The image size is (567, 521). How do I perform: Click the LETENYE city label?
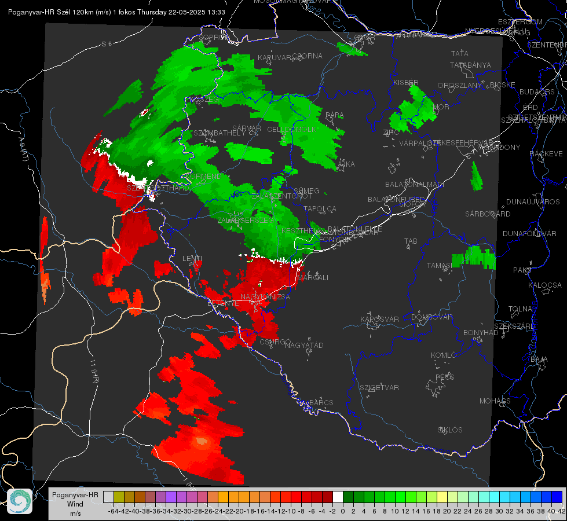click(x=223, y=303)
